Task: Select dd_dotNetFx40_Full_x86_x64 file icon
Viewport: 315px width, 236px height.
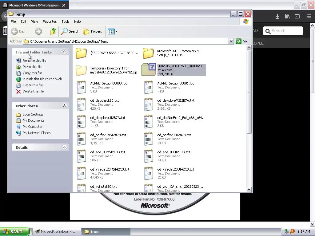Action: [149, 122]
